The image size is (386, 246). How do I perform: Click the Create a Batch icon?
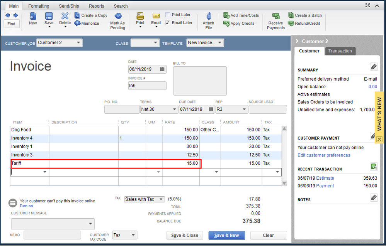tap(291, 15)
